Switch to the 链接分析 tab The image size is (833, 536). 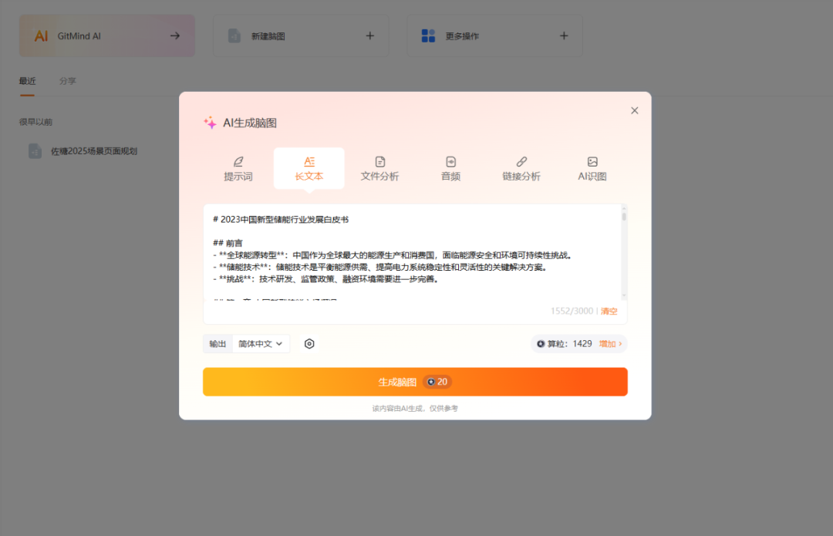pyautogui.click(x=521, y=168)
